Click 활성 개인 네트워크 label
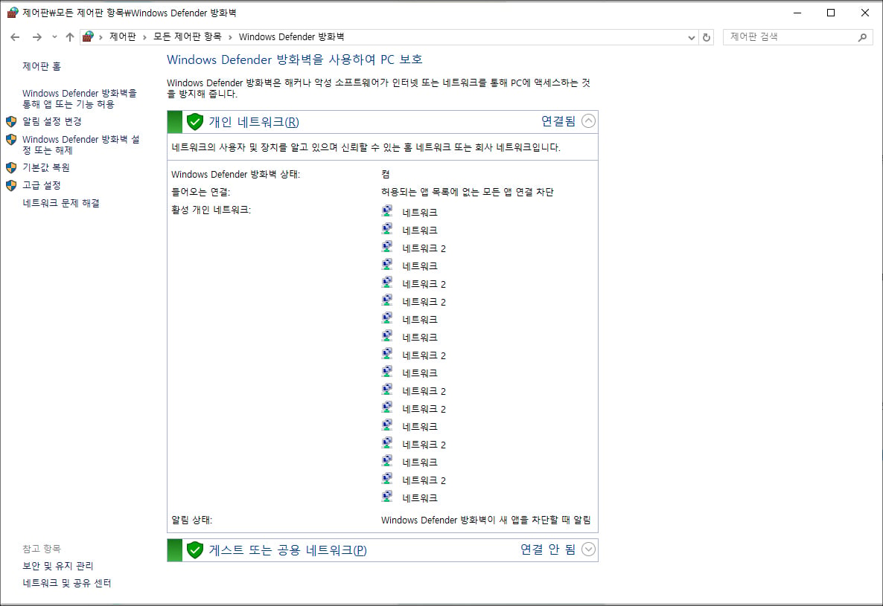The image size is (883, 606). tap(211, 210)
